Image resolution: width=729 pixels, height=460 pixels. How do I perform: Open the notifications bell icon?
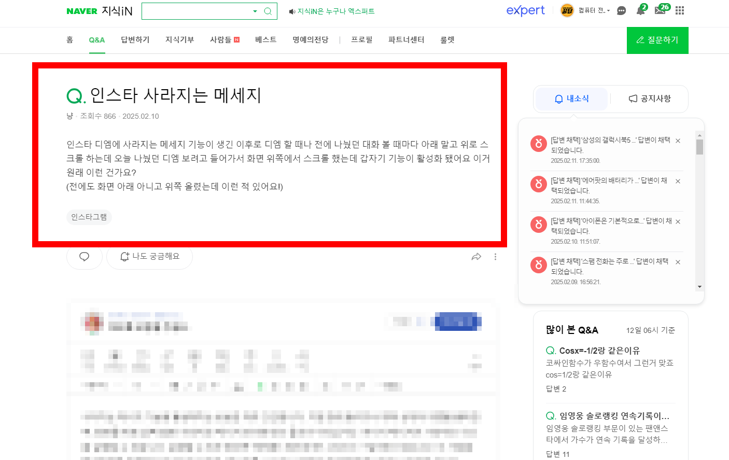(x=641, y=10)
